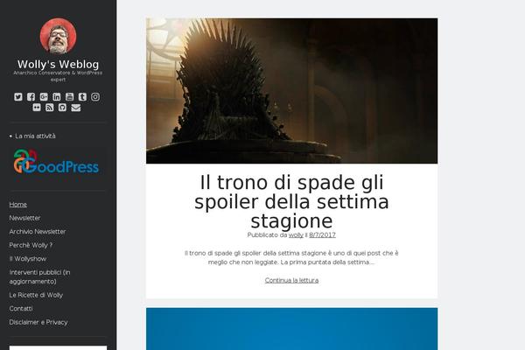Open Archivio Newsletter menu item
Image resolution: width=525 pixels, height=350 pixels.
click(38, 231)
